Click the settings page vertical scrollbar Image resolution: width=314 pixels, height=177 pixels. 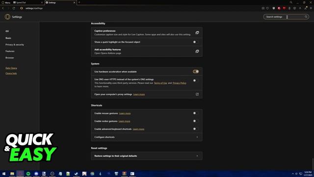click(x=313, y=164)
